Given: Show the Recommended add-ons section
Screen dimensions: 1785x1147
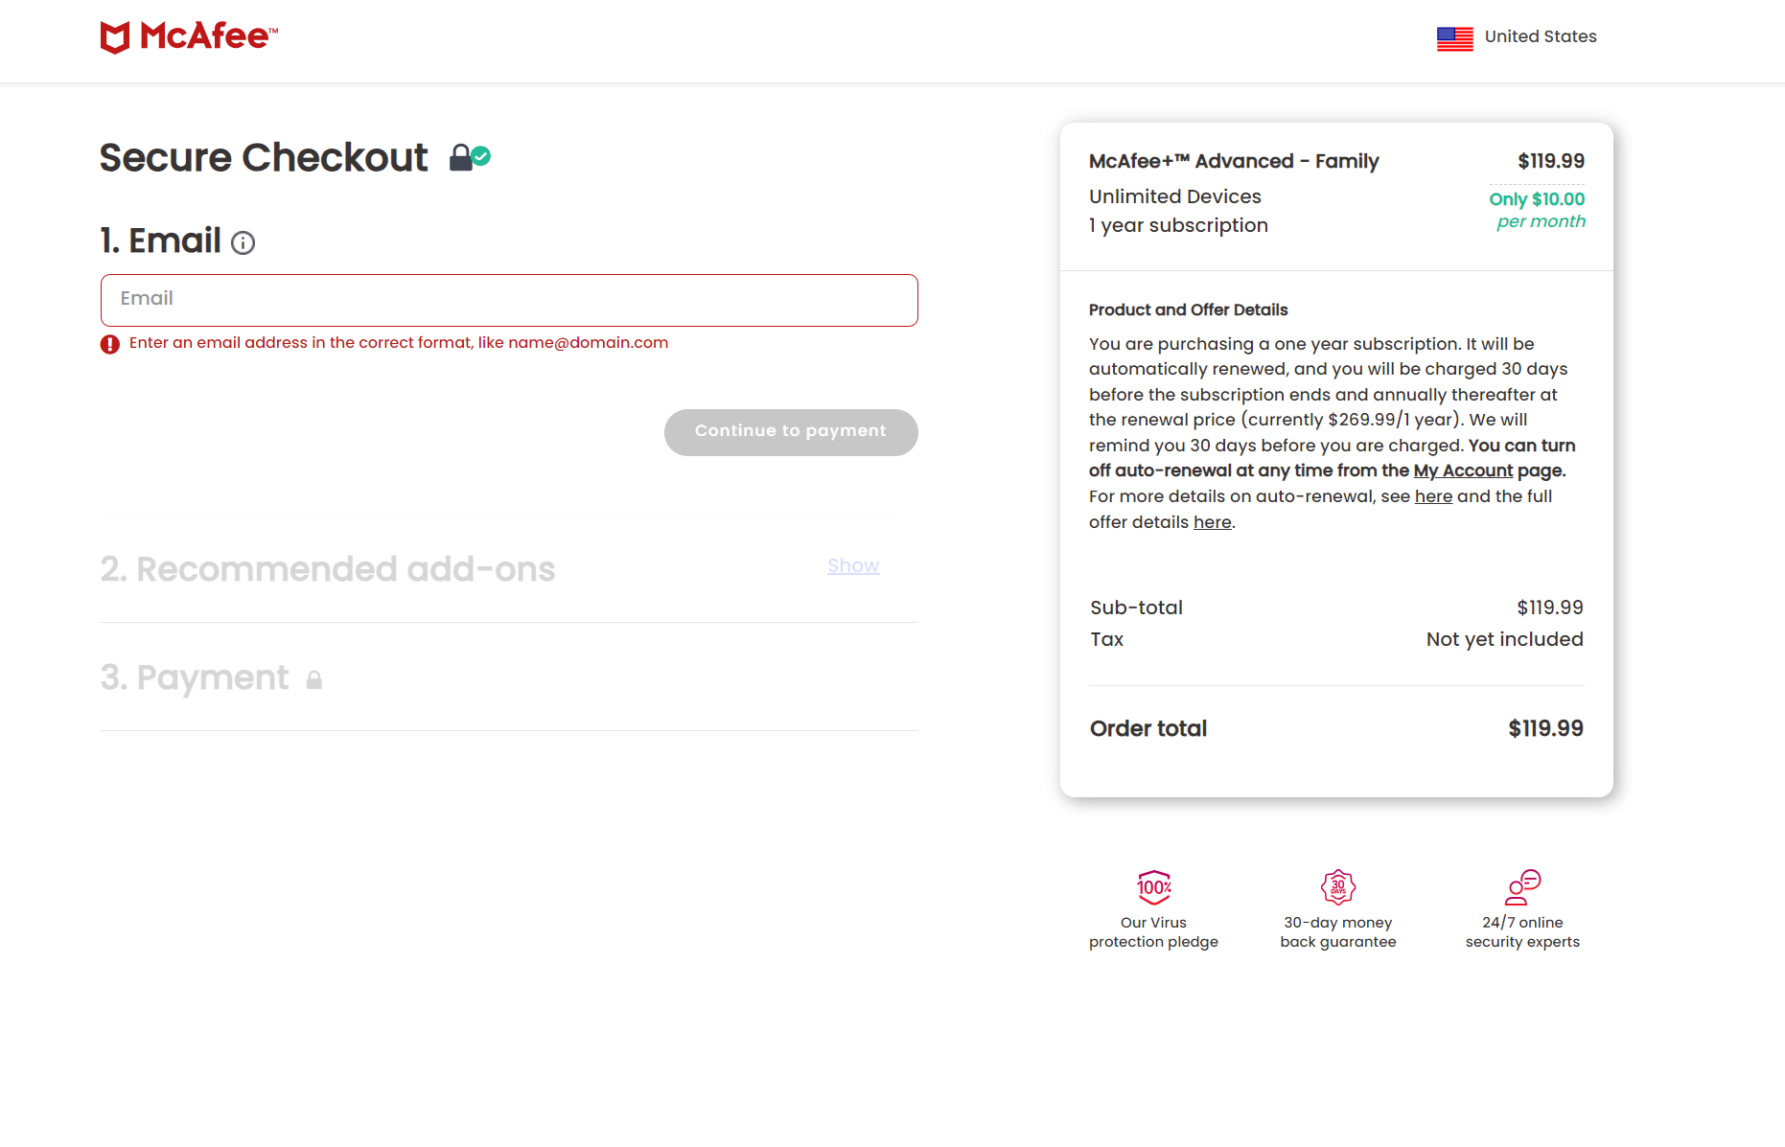Looking at the screenshot, I should (853, 566).
